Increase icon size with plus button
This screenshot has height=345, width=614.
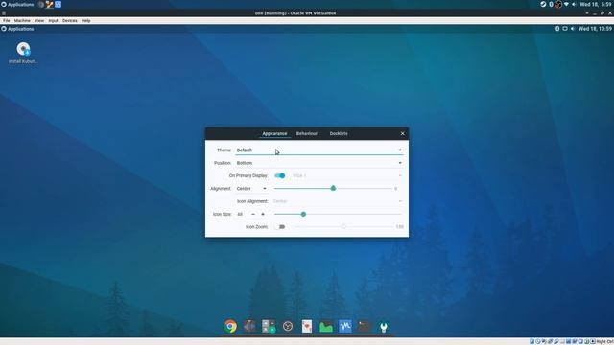pos(263,214)
